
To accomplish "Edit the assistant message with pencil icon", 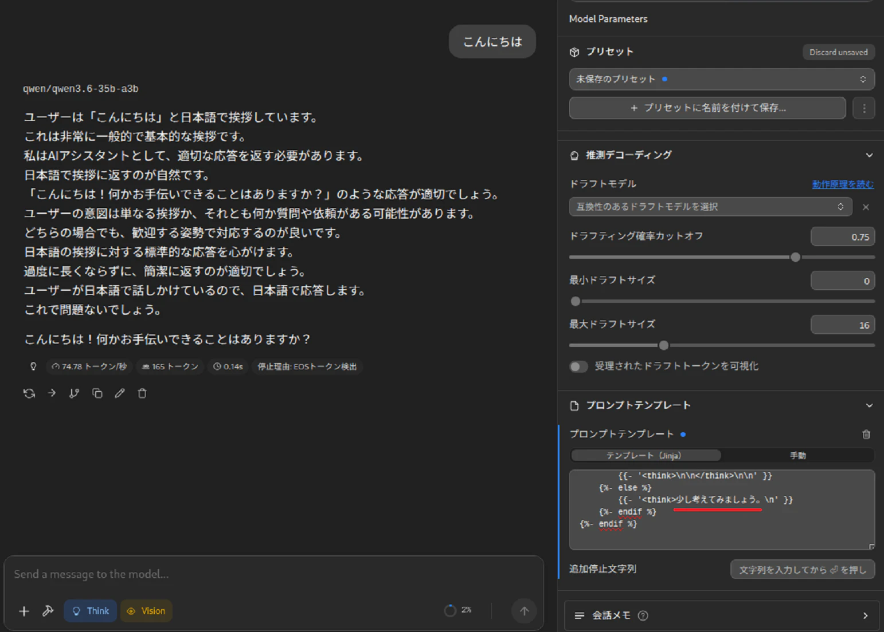I will 119,393.
